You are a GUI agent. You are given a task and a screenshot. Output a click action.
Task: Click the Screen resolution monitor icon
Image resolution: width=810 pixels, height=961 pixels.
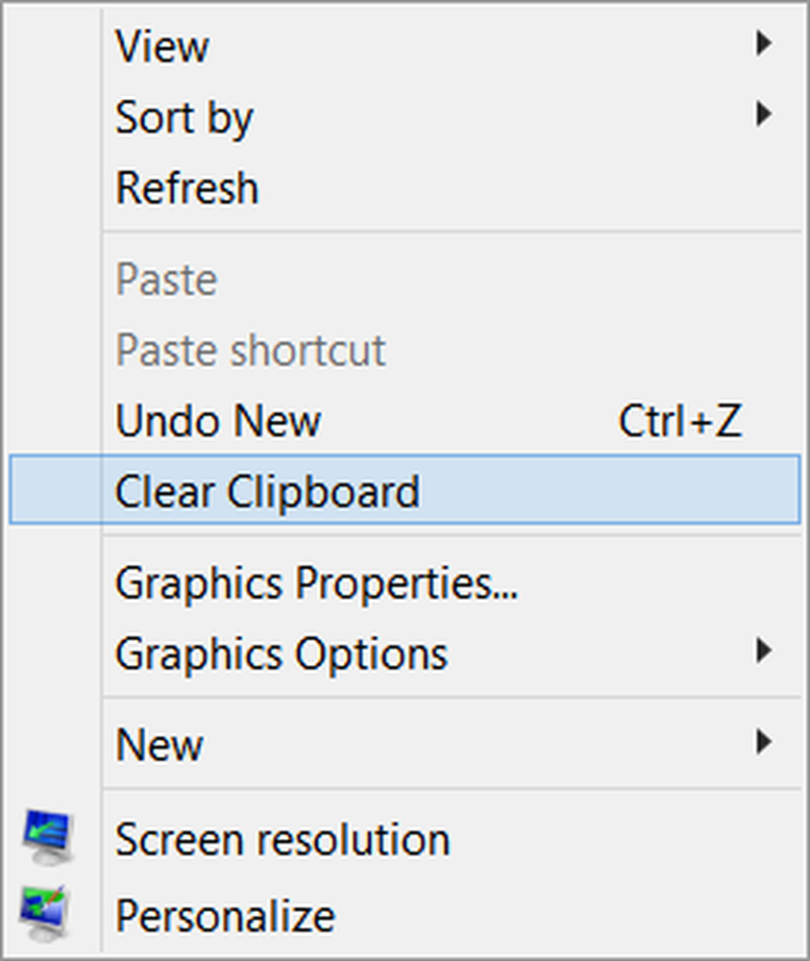(48, 840)
